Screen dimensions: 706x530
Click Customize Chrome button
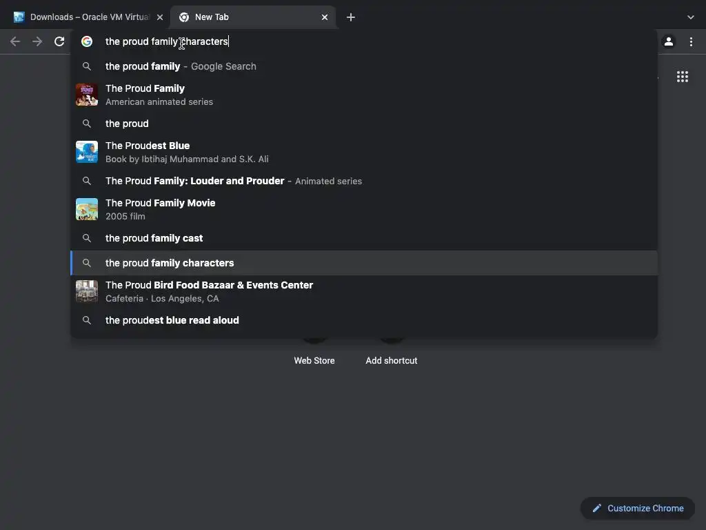point(638,509)
